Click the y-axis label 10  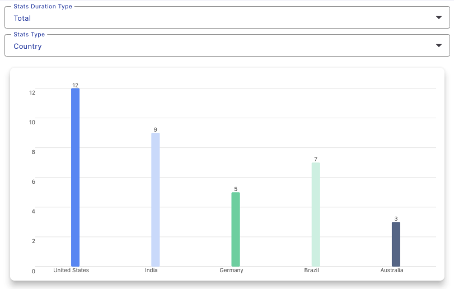(32, 122)
